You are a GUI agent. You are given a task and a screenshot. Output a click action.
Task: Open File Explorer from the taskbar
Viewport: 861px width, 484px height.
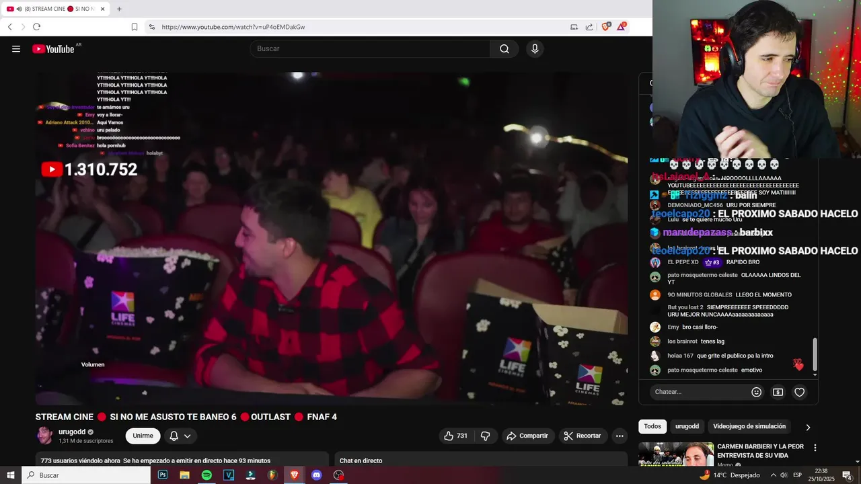pos(184,475)
